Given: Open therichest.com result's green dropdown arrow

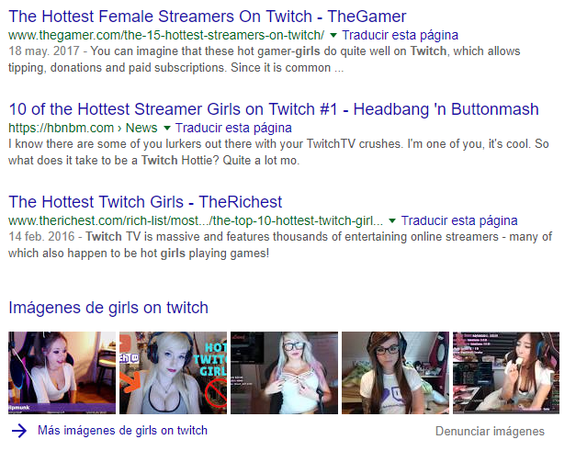Looking at the screenshot, I should (x=392, y=220).
